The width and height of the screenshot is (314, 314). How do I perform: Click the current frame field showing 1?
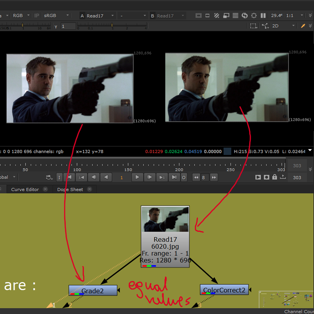[x=122, y=178]
